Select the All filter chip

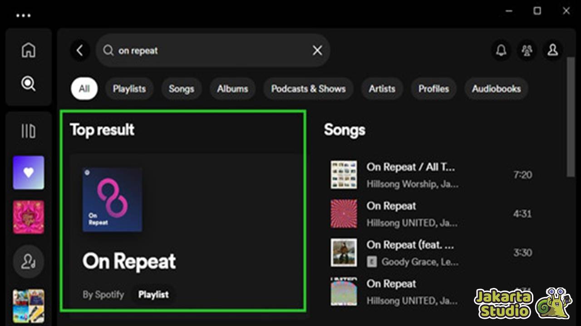(x=84, y=89)
